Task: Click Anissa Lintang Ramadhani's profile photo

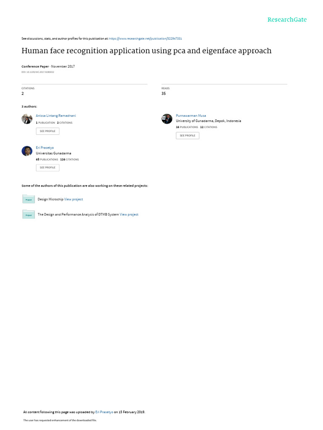Action: click(x=27, y=119)
